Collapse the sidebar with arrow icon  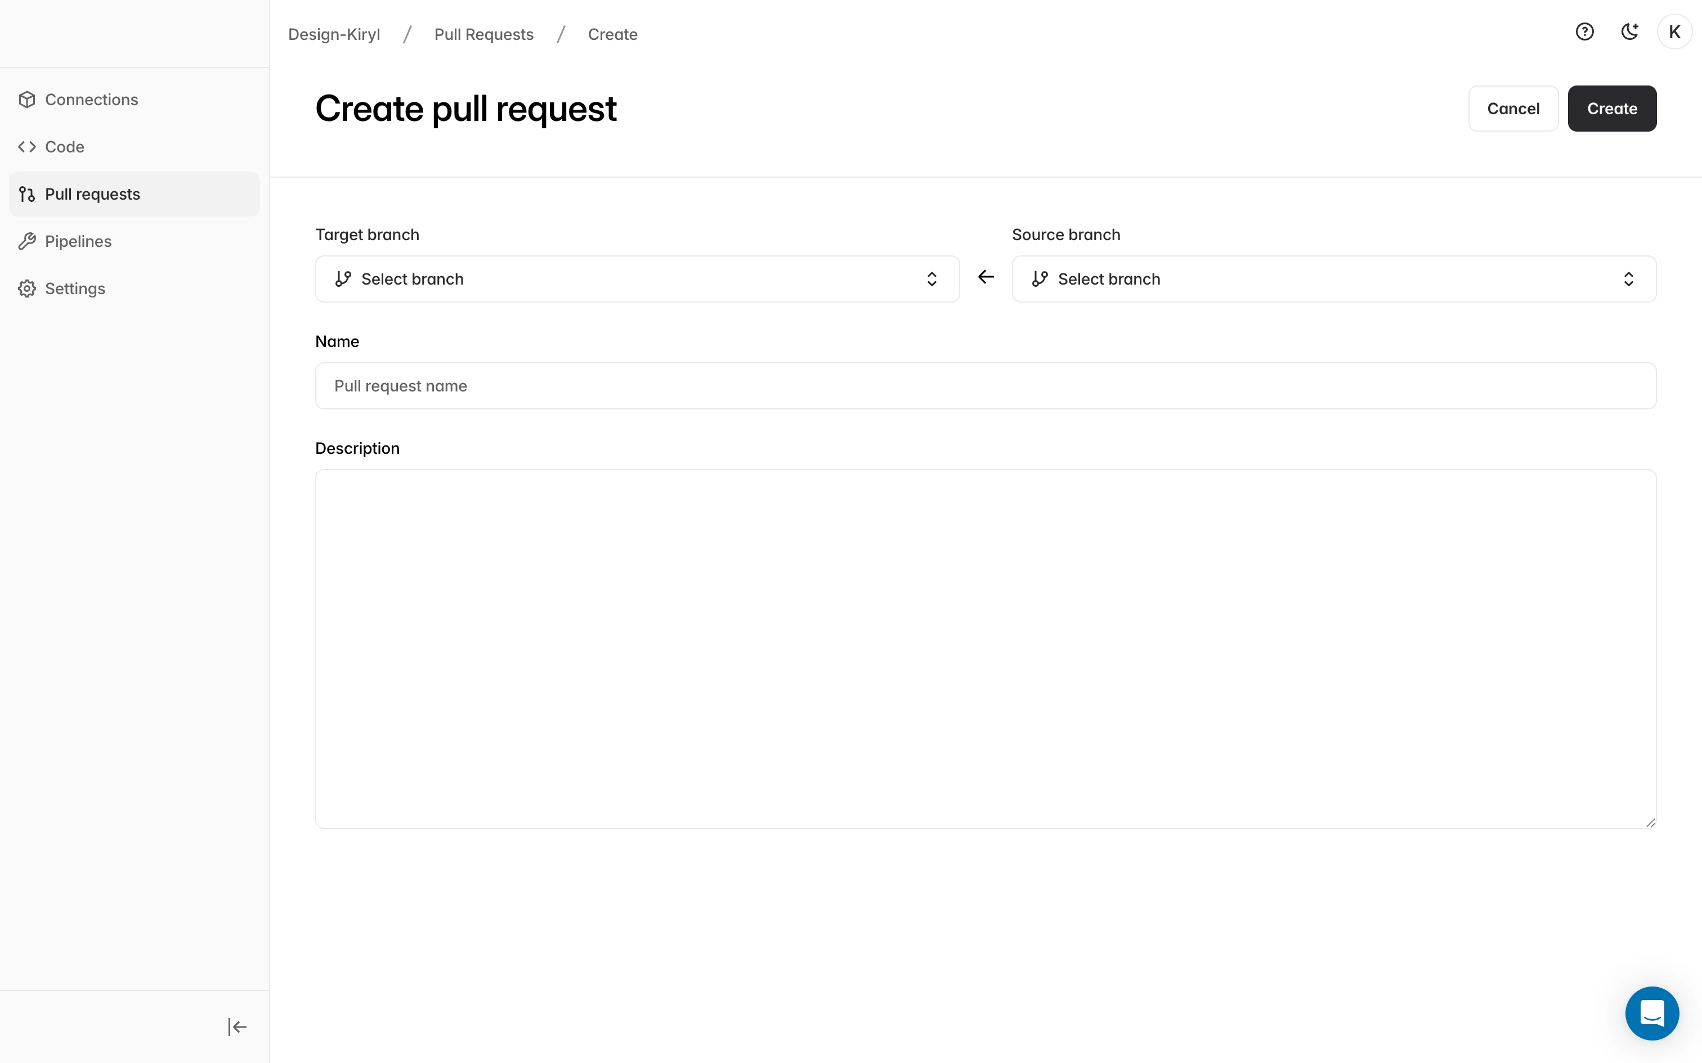tap(237, 1026)
